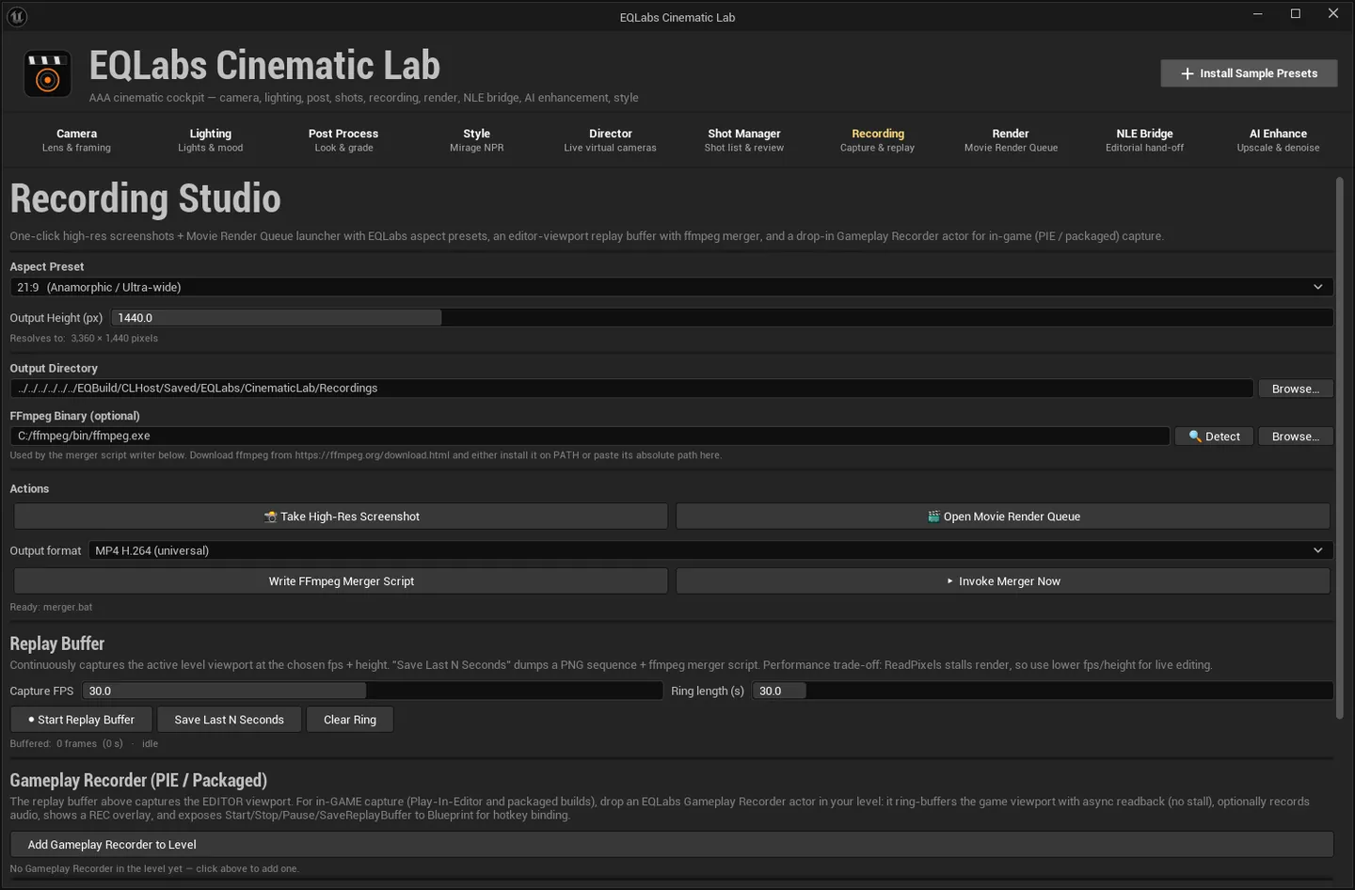Click the Output Height slider field
Screen dimensions: 1355x890
722,318
